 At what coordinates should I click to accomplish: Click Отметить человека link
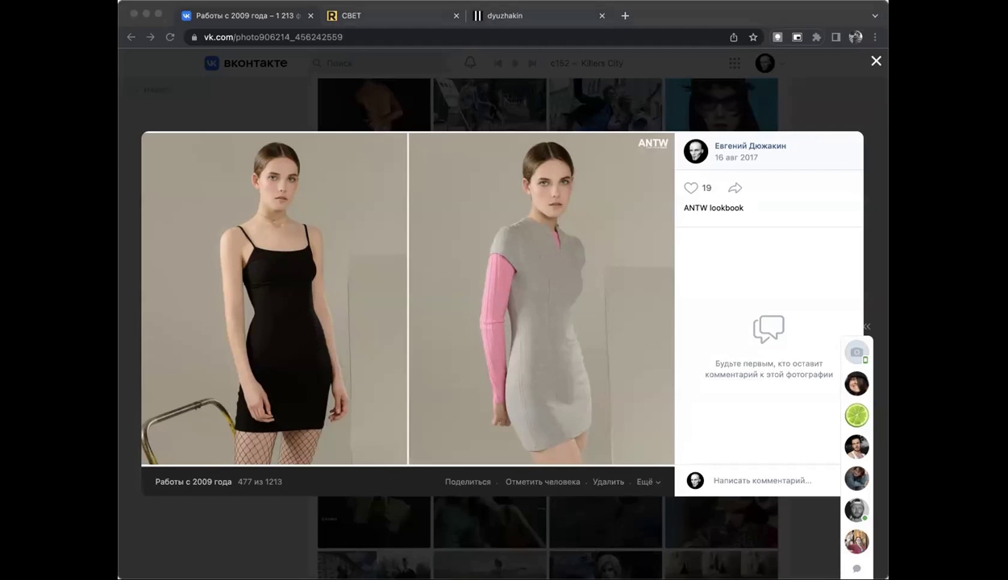pyautogui.click(x=543, y=482)
